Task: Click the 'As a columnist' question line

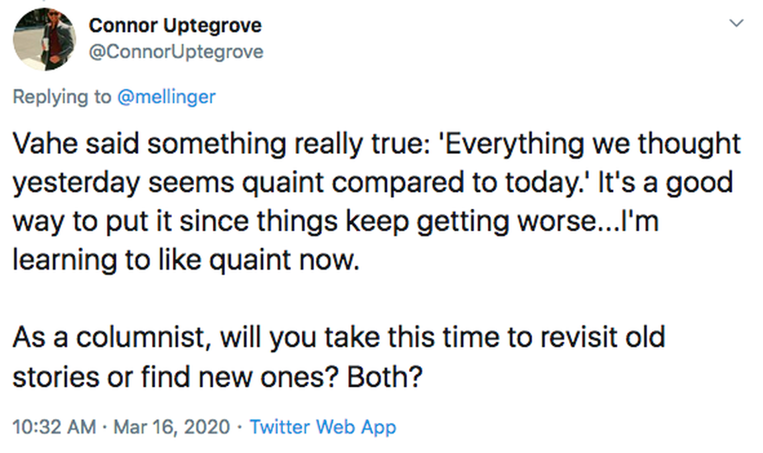Action: [338, 337]
